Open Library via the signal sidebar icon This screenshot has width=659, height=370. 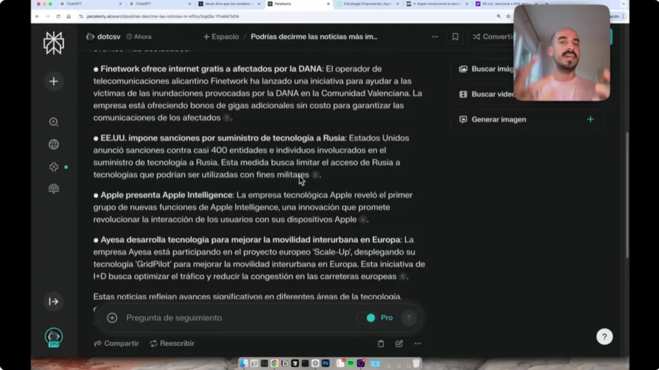tap(54, 189)
